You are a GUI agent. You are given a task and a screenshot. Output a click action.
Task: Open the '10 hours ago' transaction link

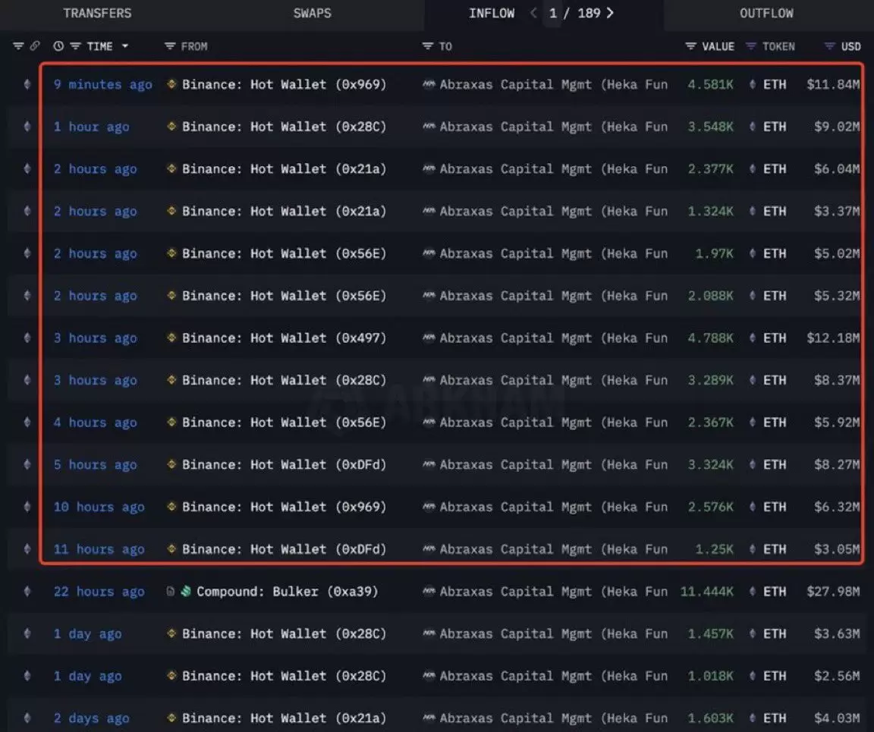(99, 507)
